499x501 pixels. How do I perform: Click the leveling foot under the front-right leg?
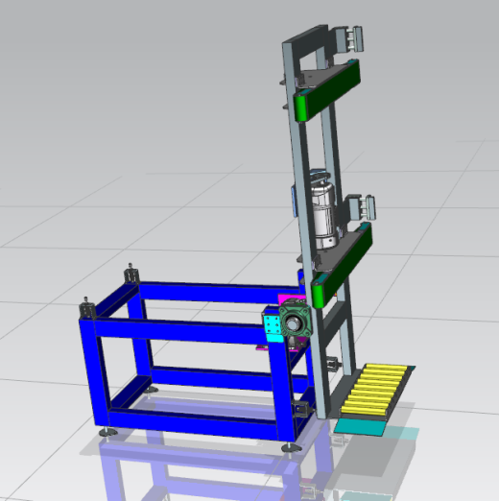(291, 448)
